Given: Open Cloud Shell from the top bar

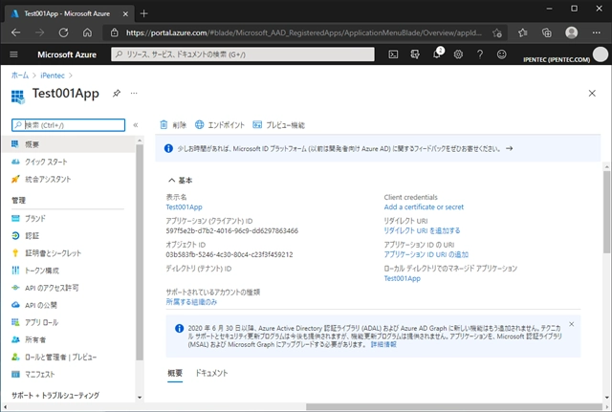Looking at the screenshot, I should tap(393, 54).
